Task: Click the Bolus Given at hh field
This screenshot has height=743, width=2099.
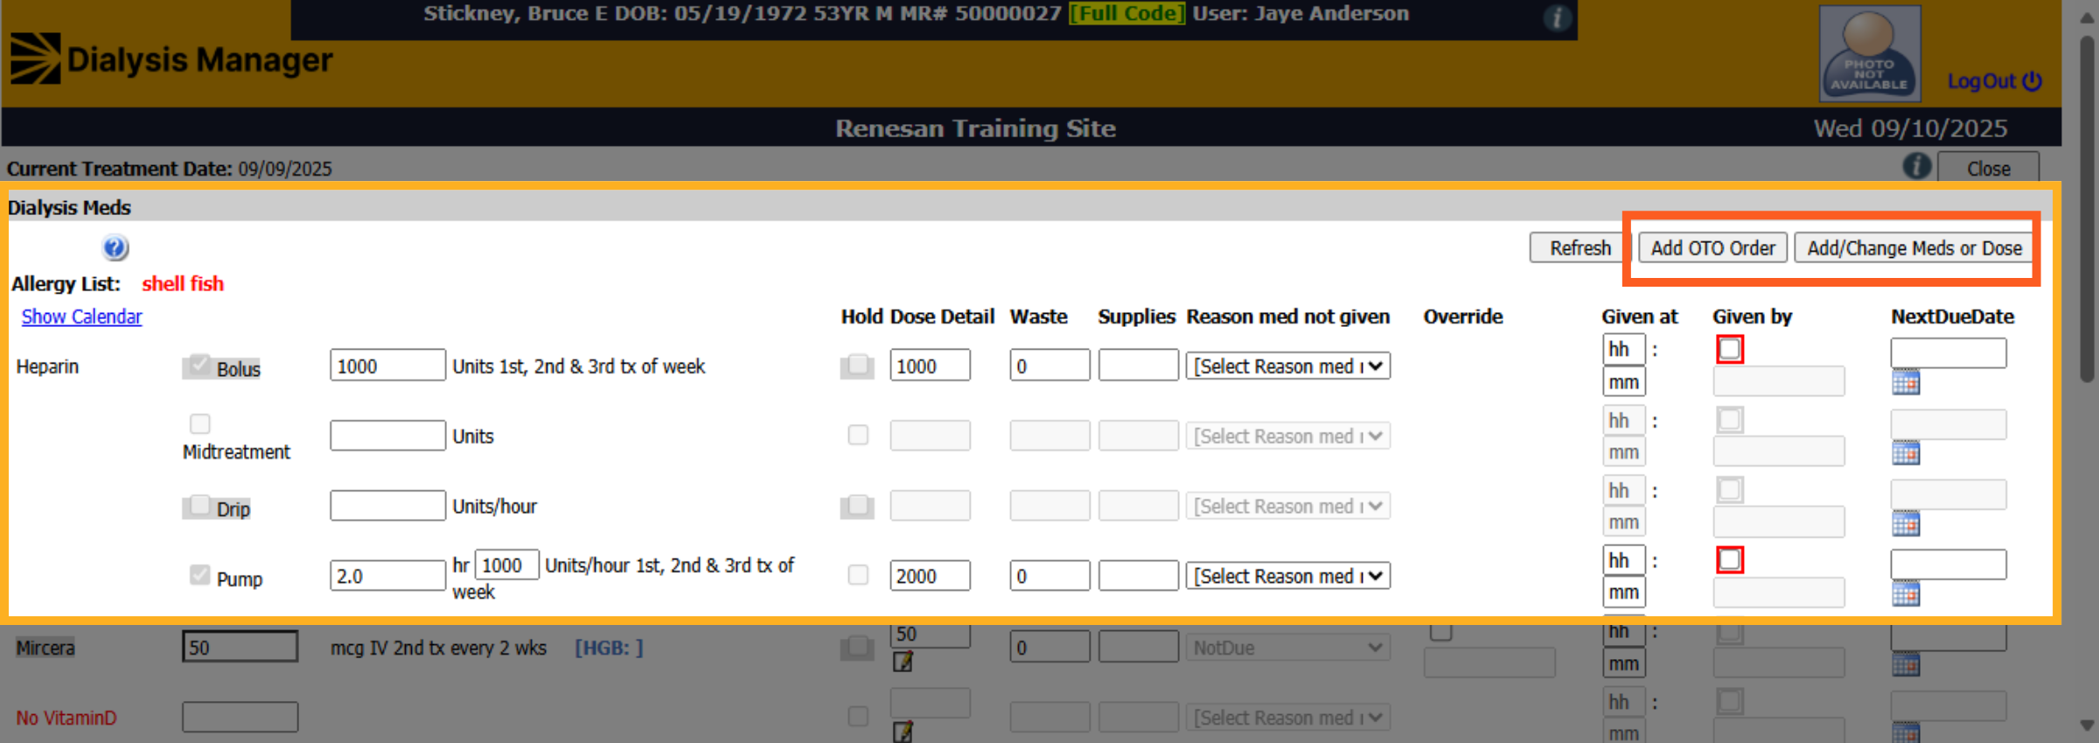Action: pyautogui.click(x=1624, y=350)
